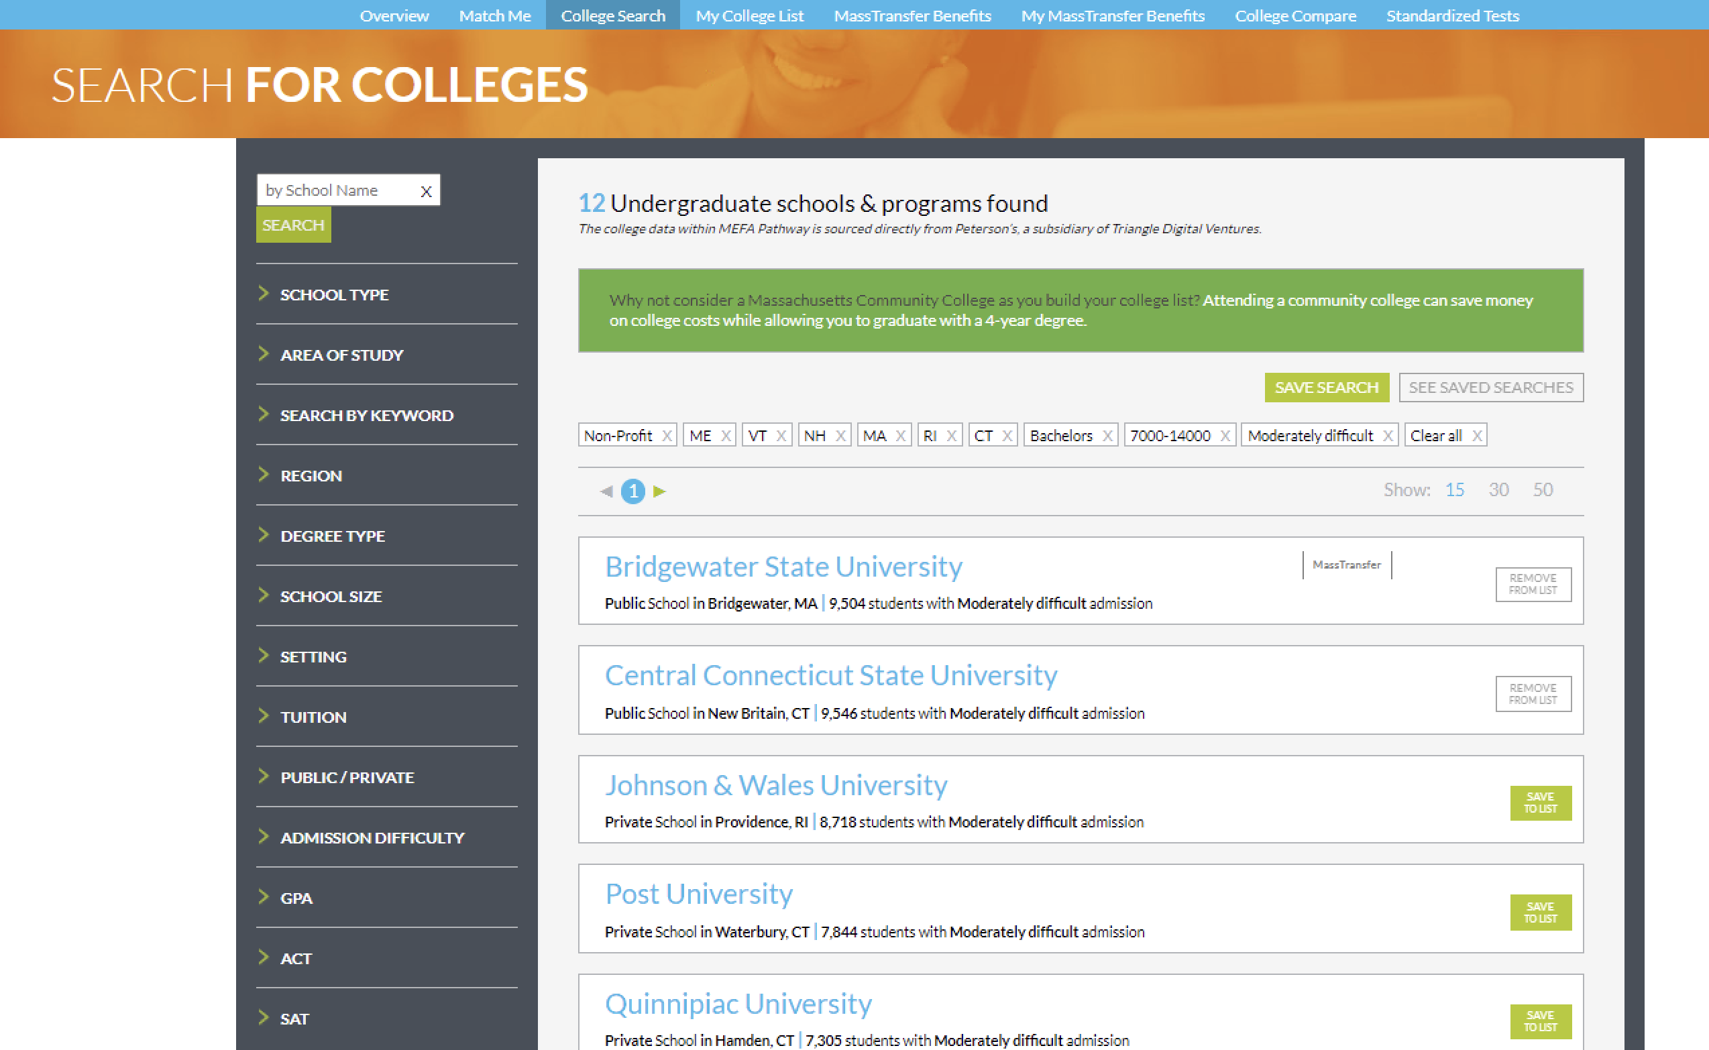Viewport: 1709px width, 1050px height.
Task: Open Bridgewater State University link
Action: (x=783, y=567)
